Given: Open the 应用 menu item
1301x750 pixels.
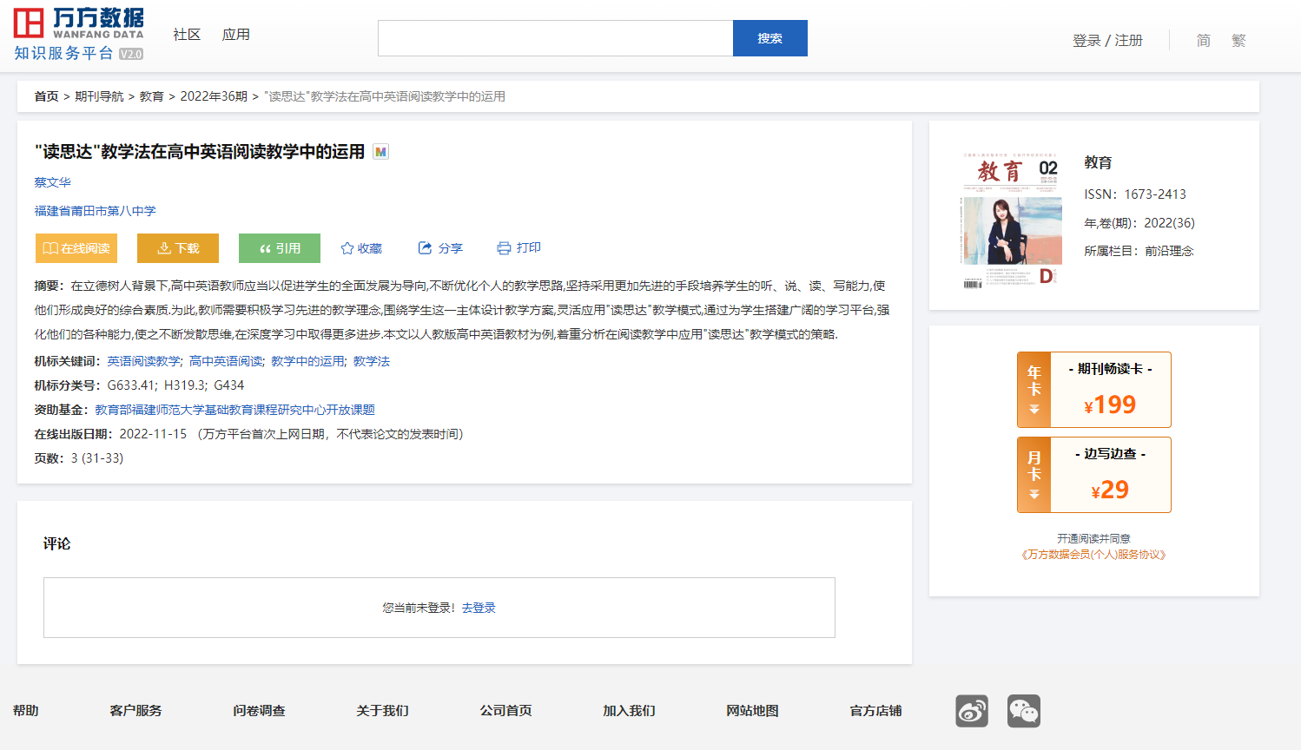Looking at the screenshot, I should coord(236,35).
